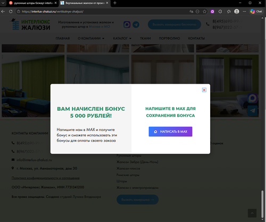This screenshot has height=222, width=266.
Task: Open browser settings and more menu
Action: [244, 12]
